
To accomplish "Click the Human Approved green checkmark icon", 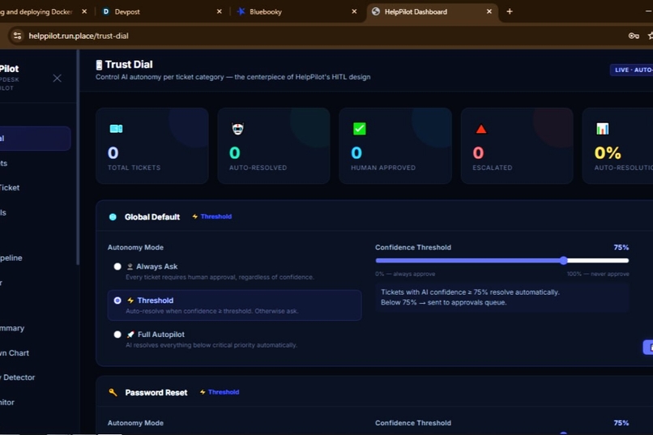I will [x=360, y=129].
